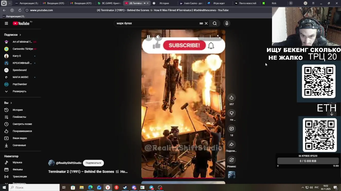Switch to the Лента новостей browser tab
The width and height of the screenshot is (341, 191).
246,3
